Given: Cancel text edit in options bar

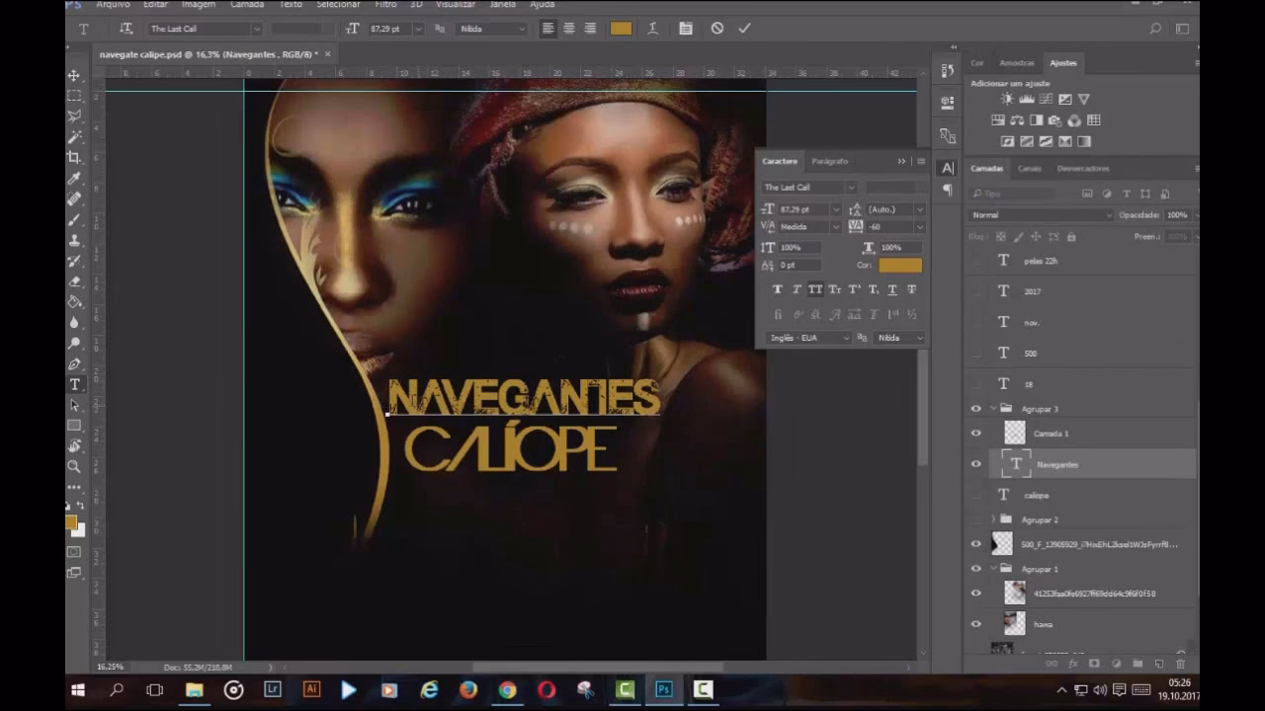Looking at the screenshot, I should [x=717, y=29].
